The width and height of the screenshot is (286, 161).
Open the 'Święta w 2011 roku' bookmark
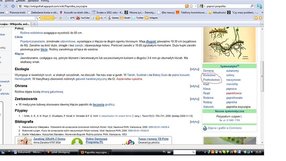(x=108, y=13)
